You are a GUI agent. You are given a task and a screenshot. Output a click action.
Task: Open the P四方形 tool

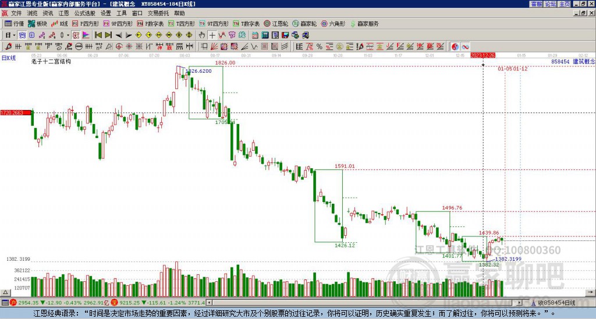(86, 23)
